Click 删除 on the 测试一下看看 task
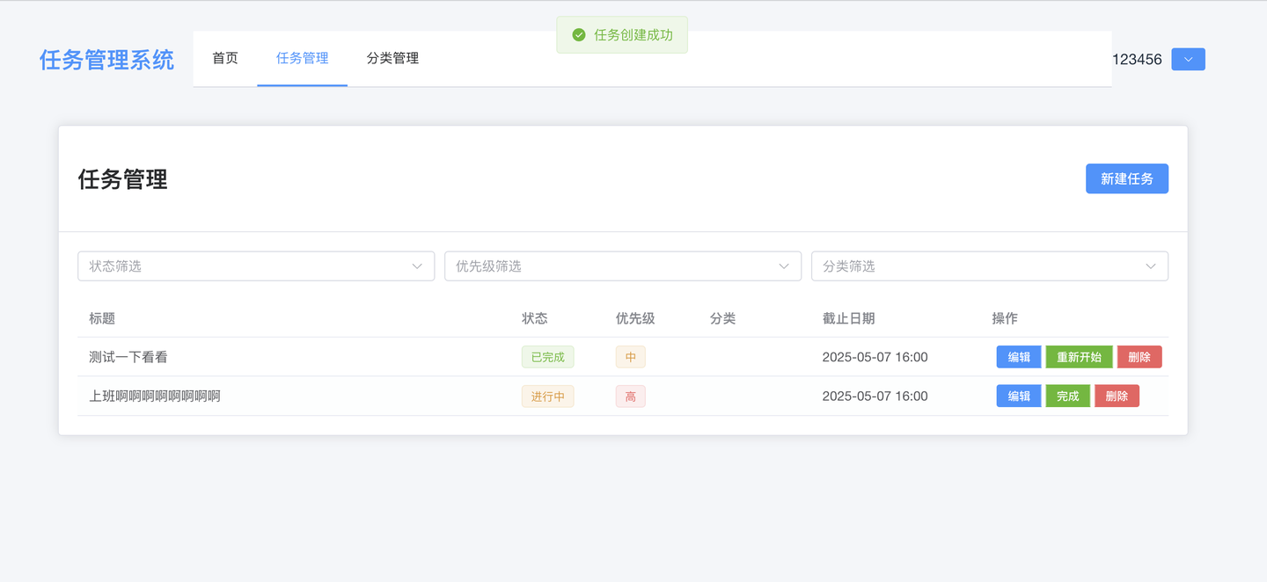1267x582 pixels. (x=1139, y=357)
